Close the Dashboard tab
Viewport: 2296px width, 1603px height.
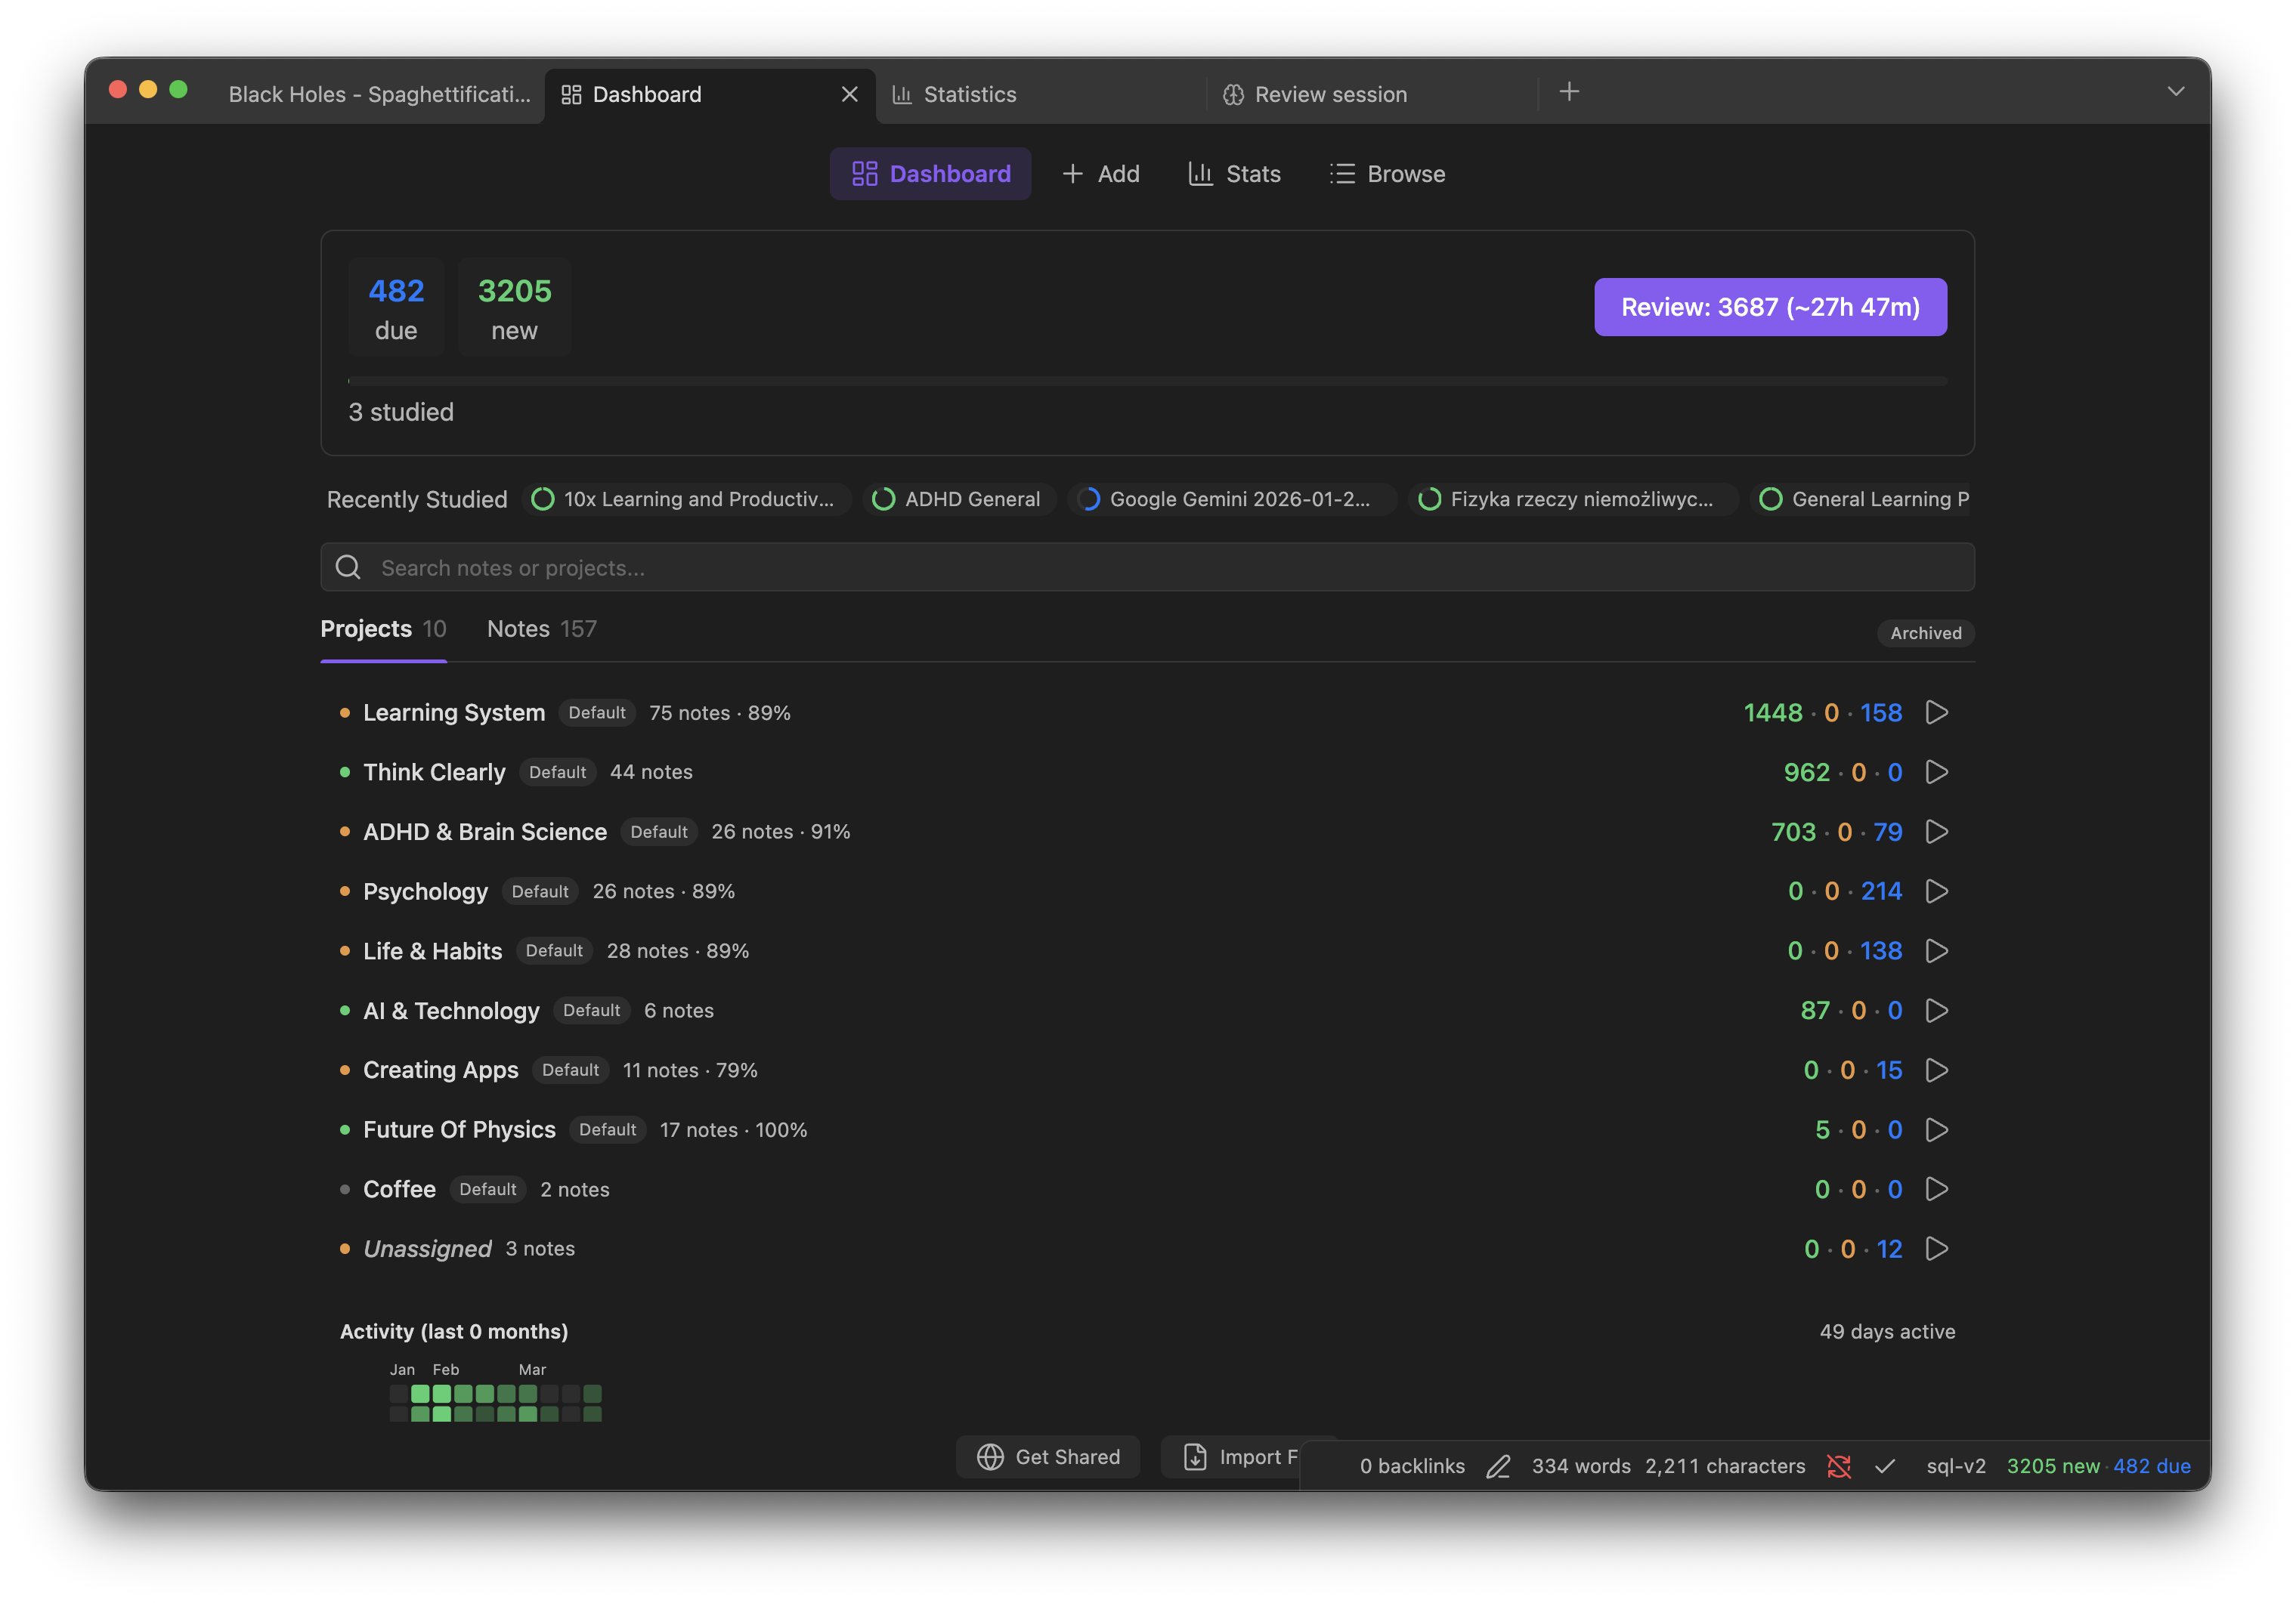849,94
